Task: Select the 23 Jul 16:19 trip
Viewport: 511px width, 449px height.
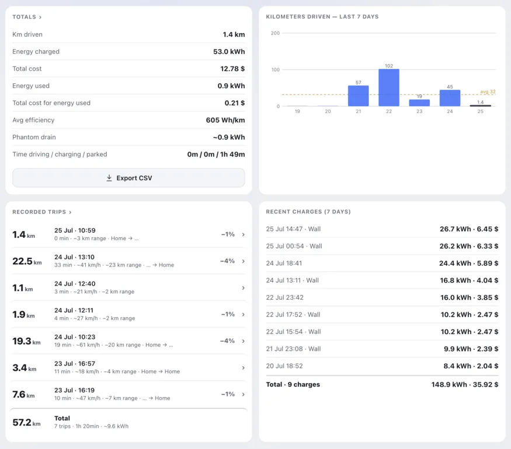Action: pos(128,394)
